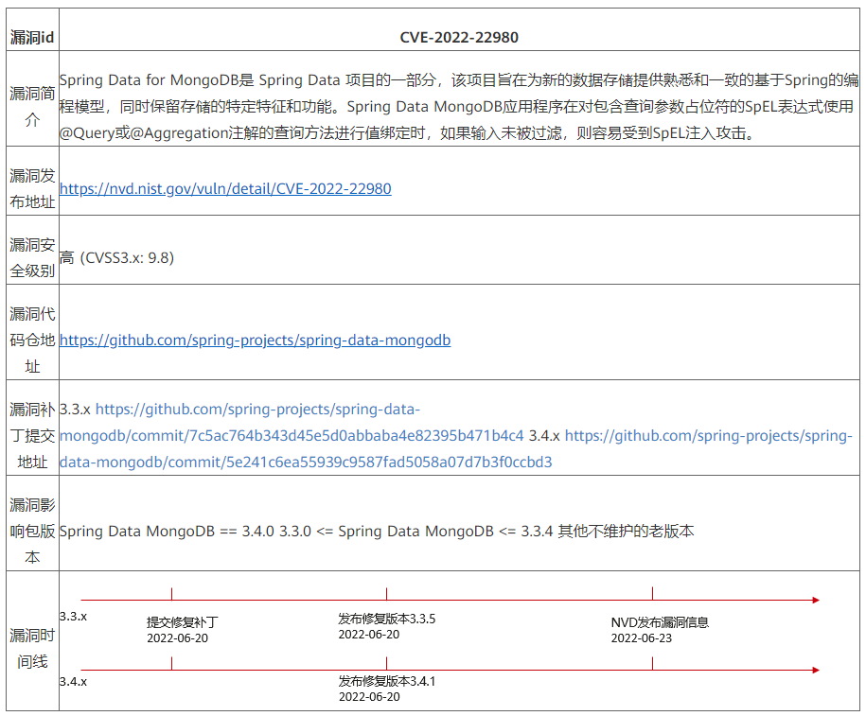The height and width of the screenshot is (716, 866).
Task: Click the 漏洞补丁提交地址 row label
Action: 32,436
